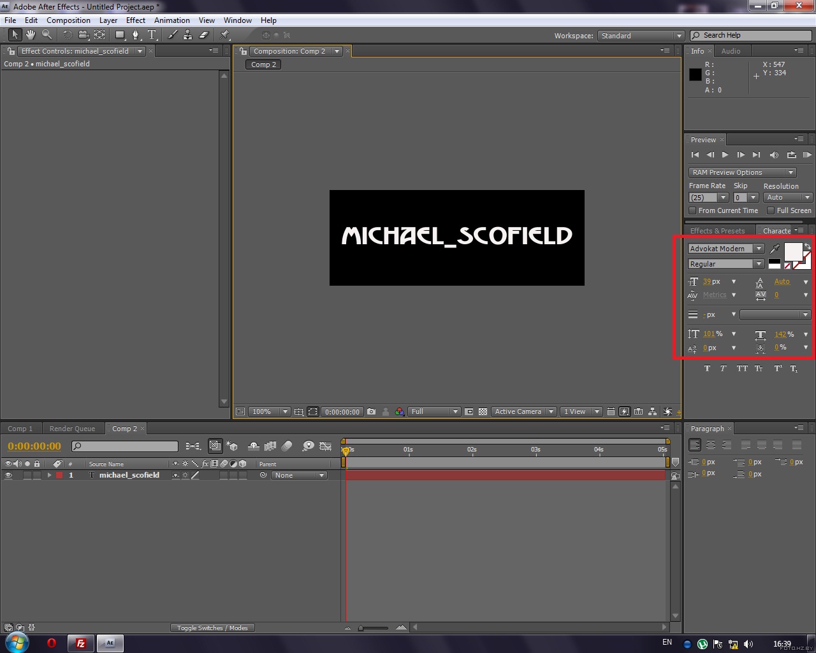Open composition mini-flowchart in timeline
This screenshot has width=816, height=653.
click(x=193, y=446)
